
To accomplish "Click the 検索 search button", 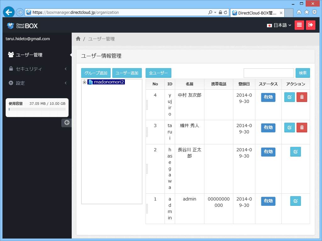I will (303, 72).
